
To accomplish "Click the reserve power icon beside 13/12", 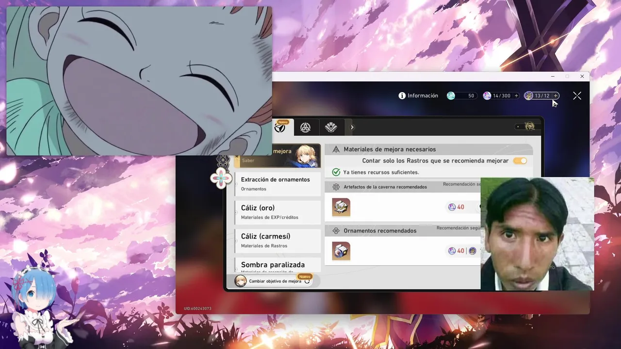I will [529, 96].
